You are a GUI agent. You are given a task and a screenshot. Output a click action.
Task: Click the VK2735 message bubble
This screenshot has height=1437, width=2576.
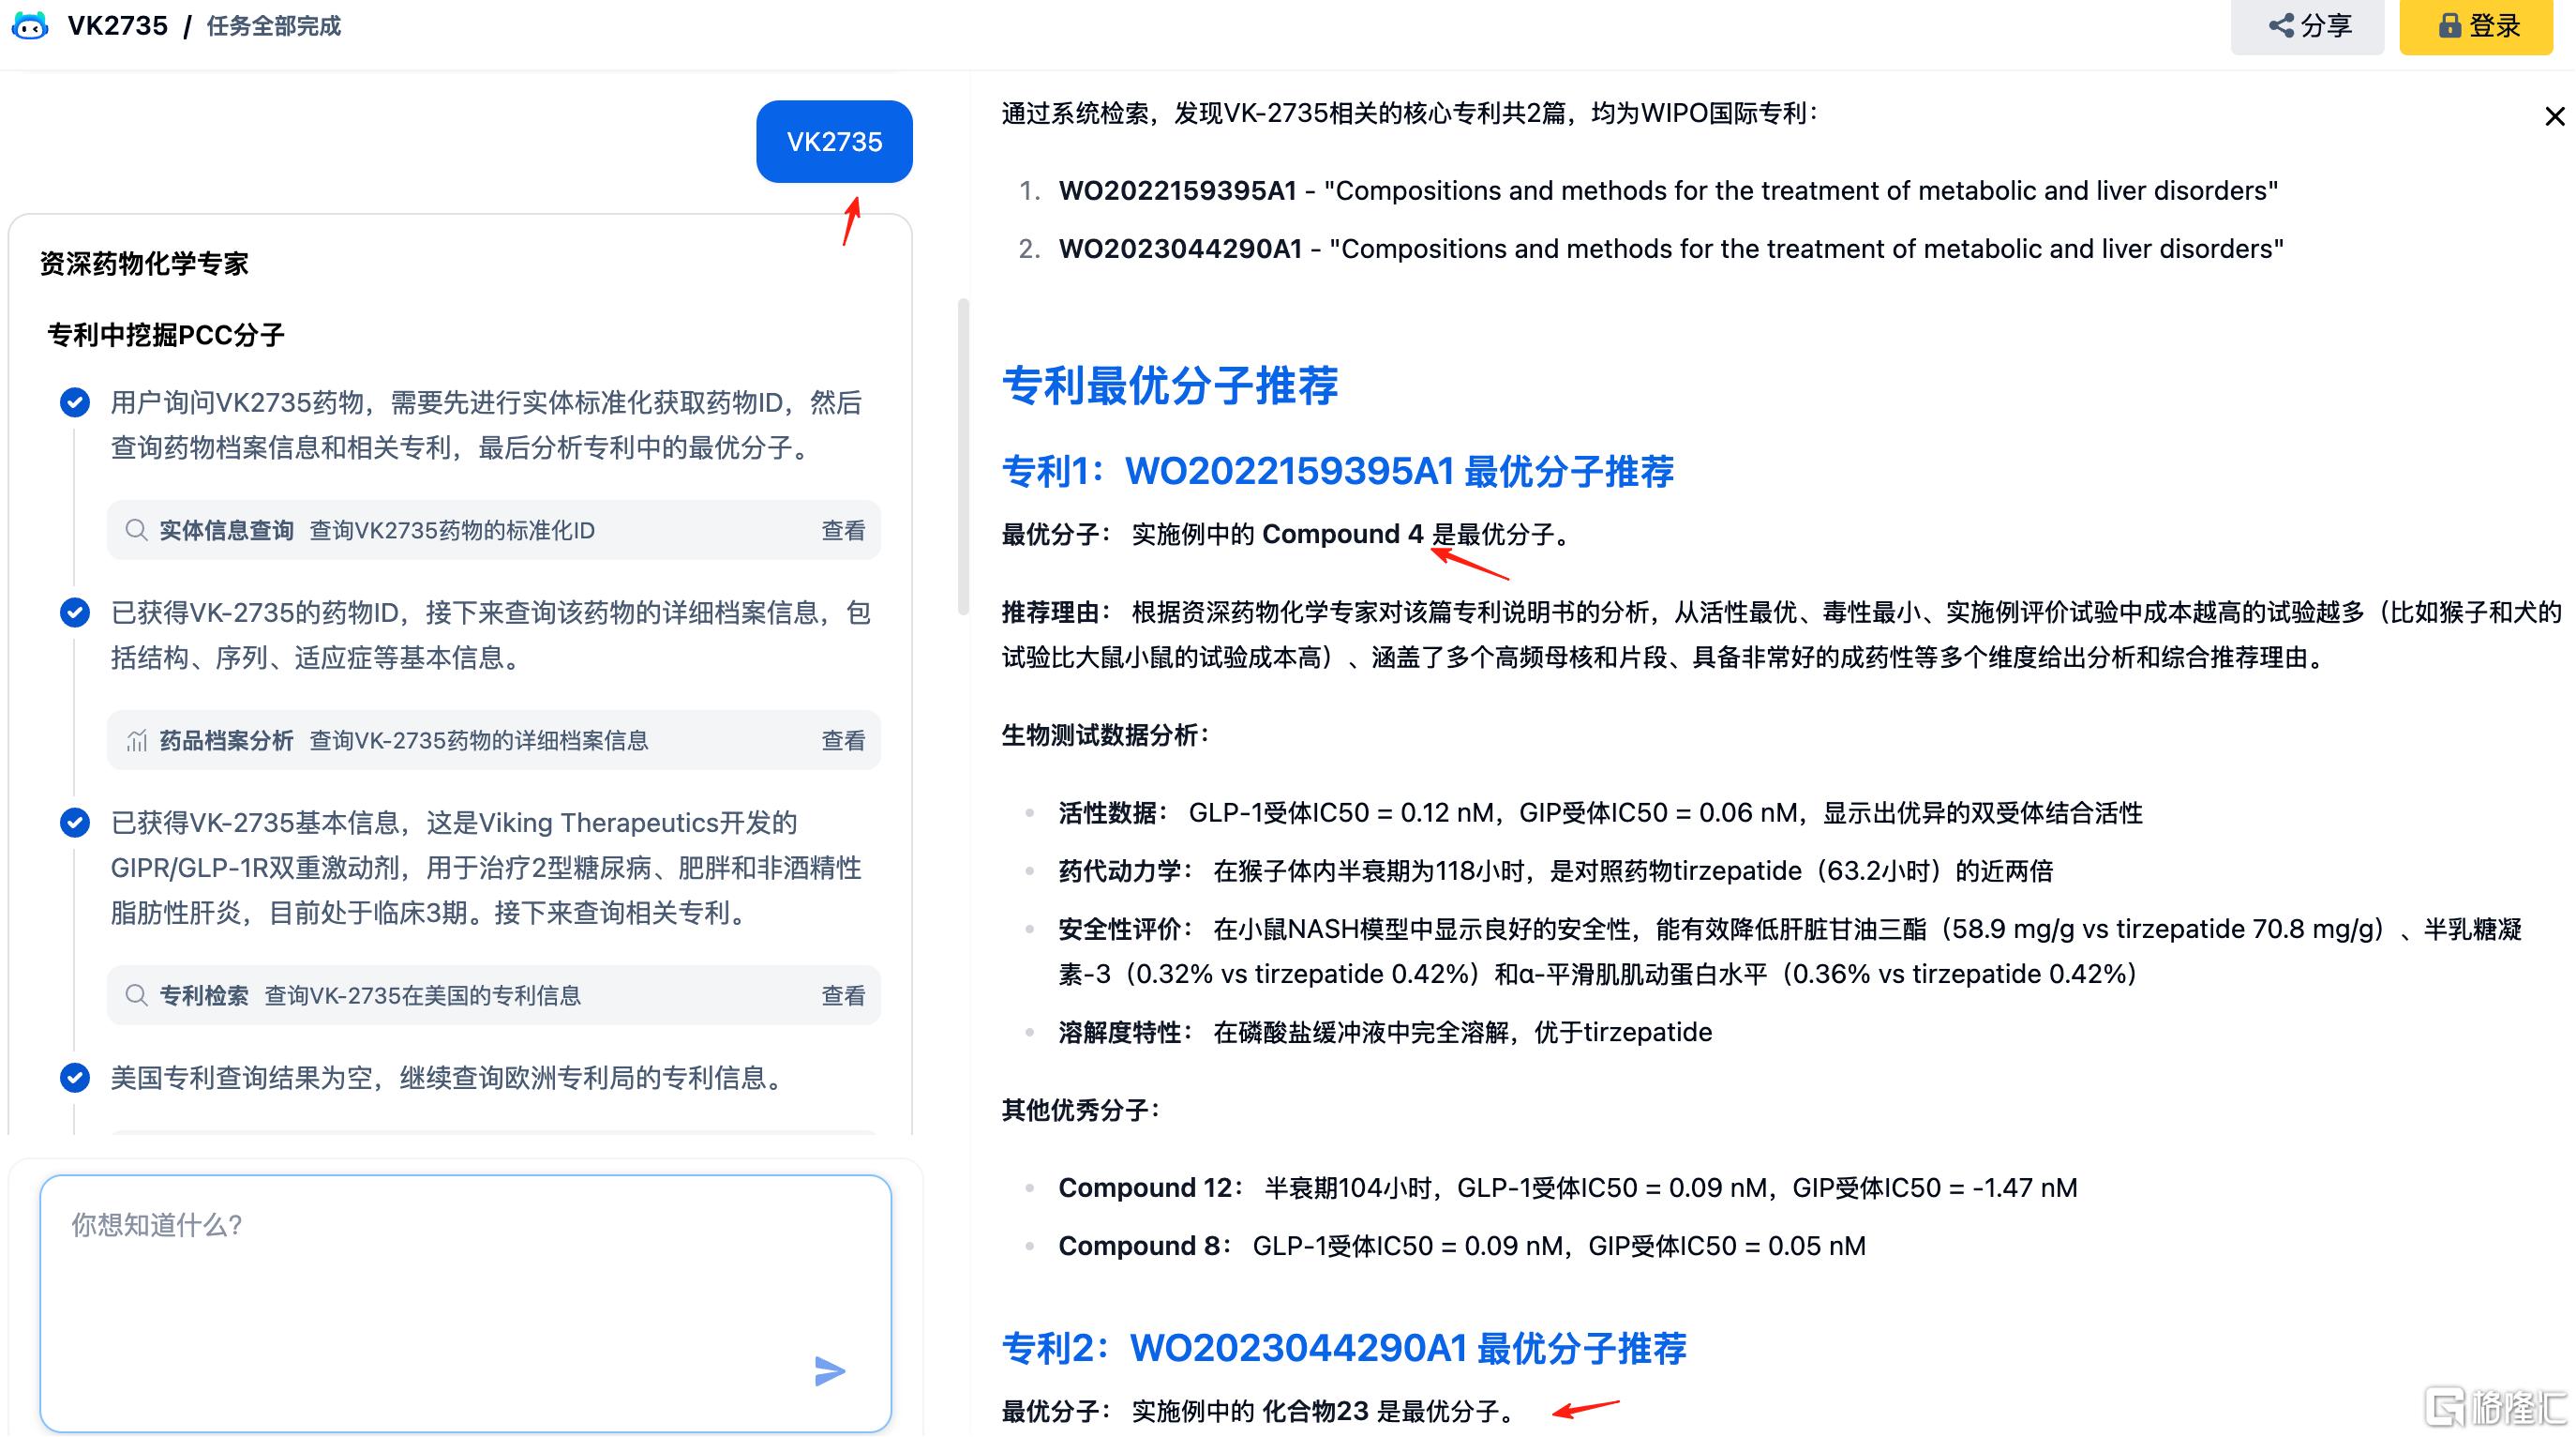coord(834,141)
